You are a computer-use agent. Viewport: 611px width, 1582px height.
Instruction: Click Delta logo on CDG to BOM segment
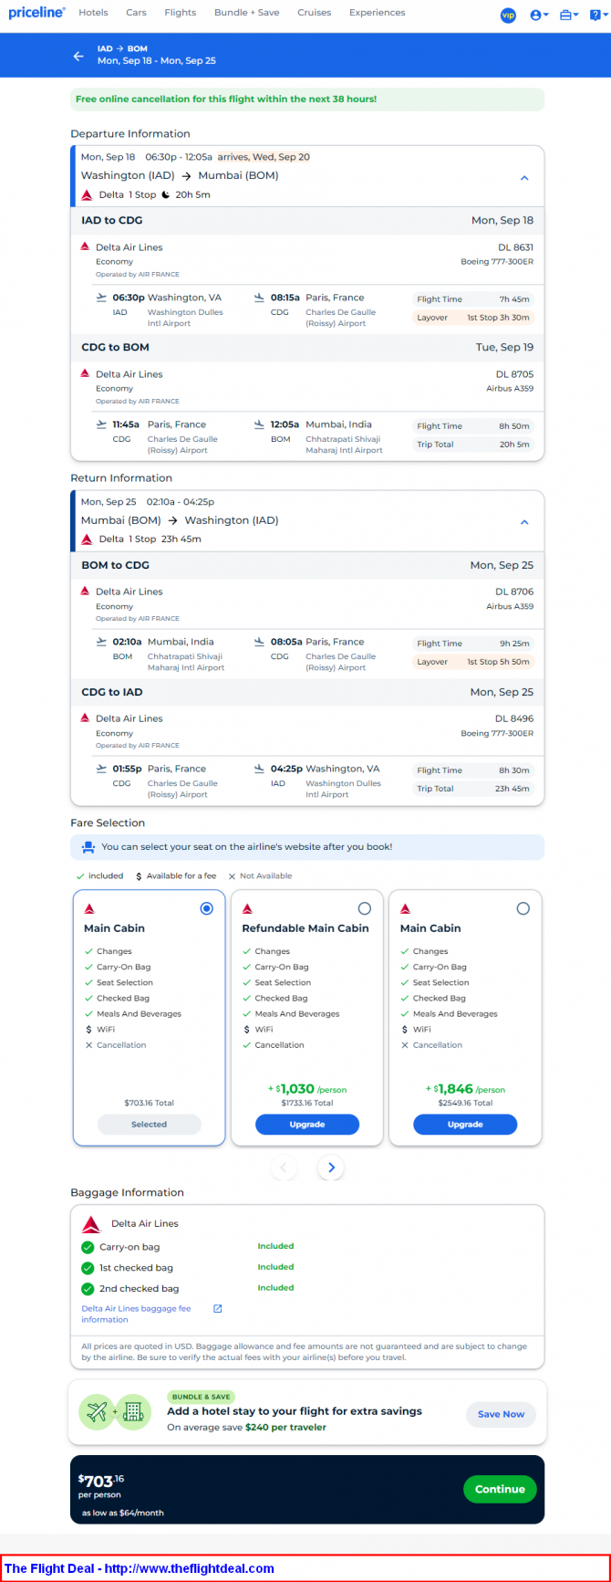coord(85,373)
